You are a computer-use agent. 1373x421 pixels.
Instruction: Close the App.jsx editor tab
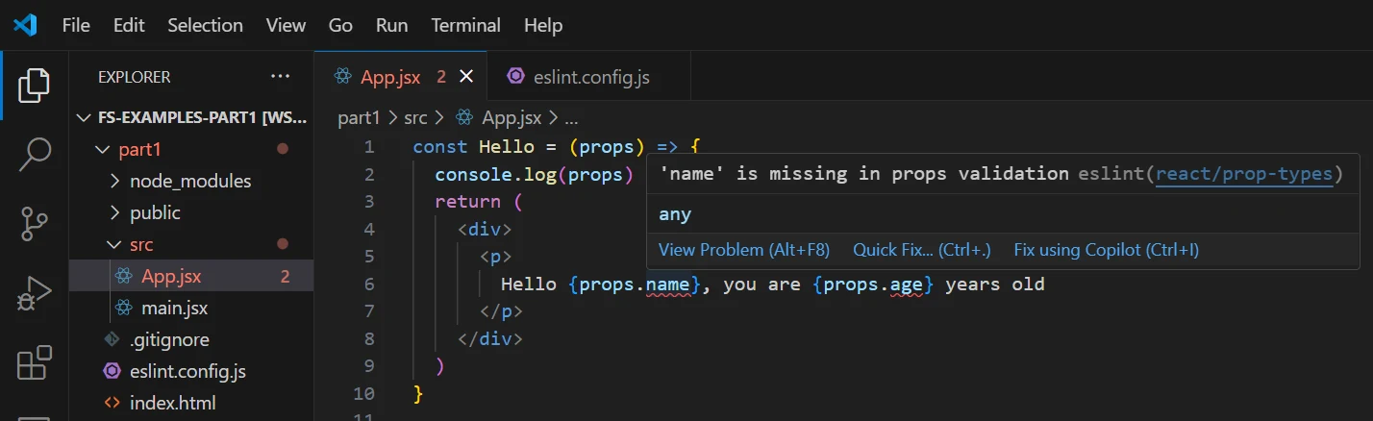(466, 77)
